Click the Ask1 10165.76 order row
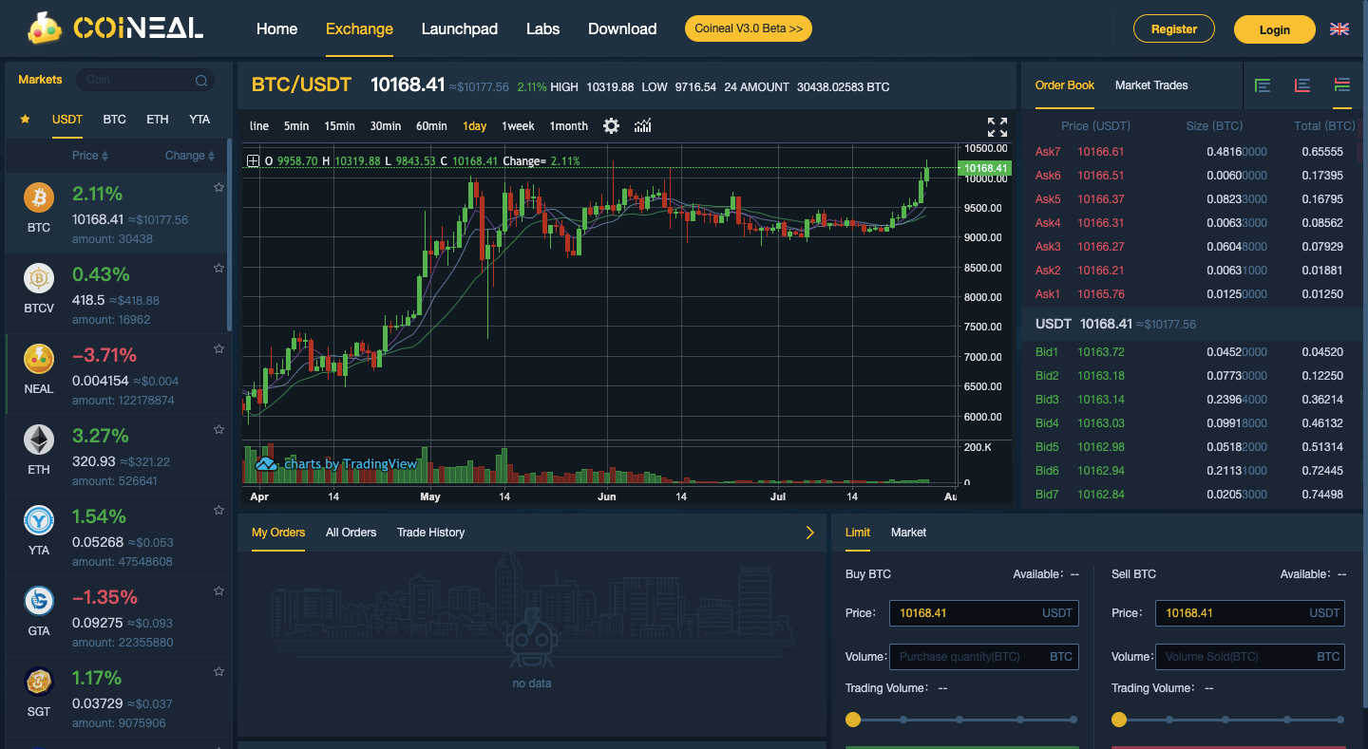1368x749 pixels. [x=1191, y=294]
